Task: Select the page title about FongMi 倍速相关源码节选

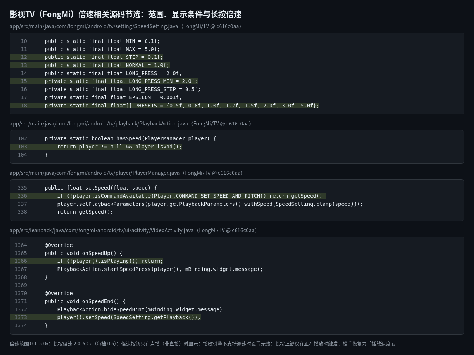Action: [x=126, y=14]
